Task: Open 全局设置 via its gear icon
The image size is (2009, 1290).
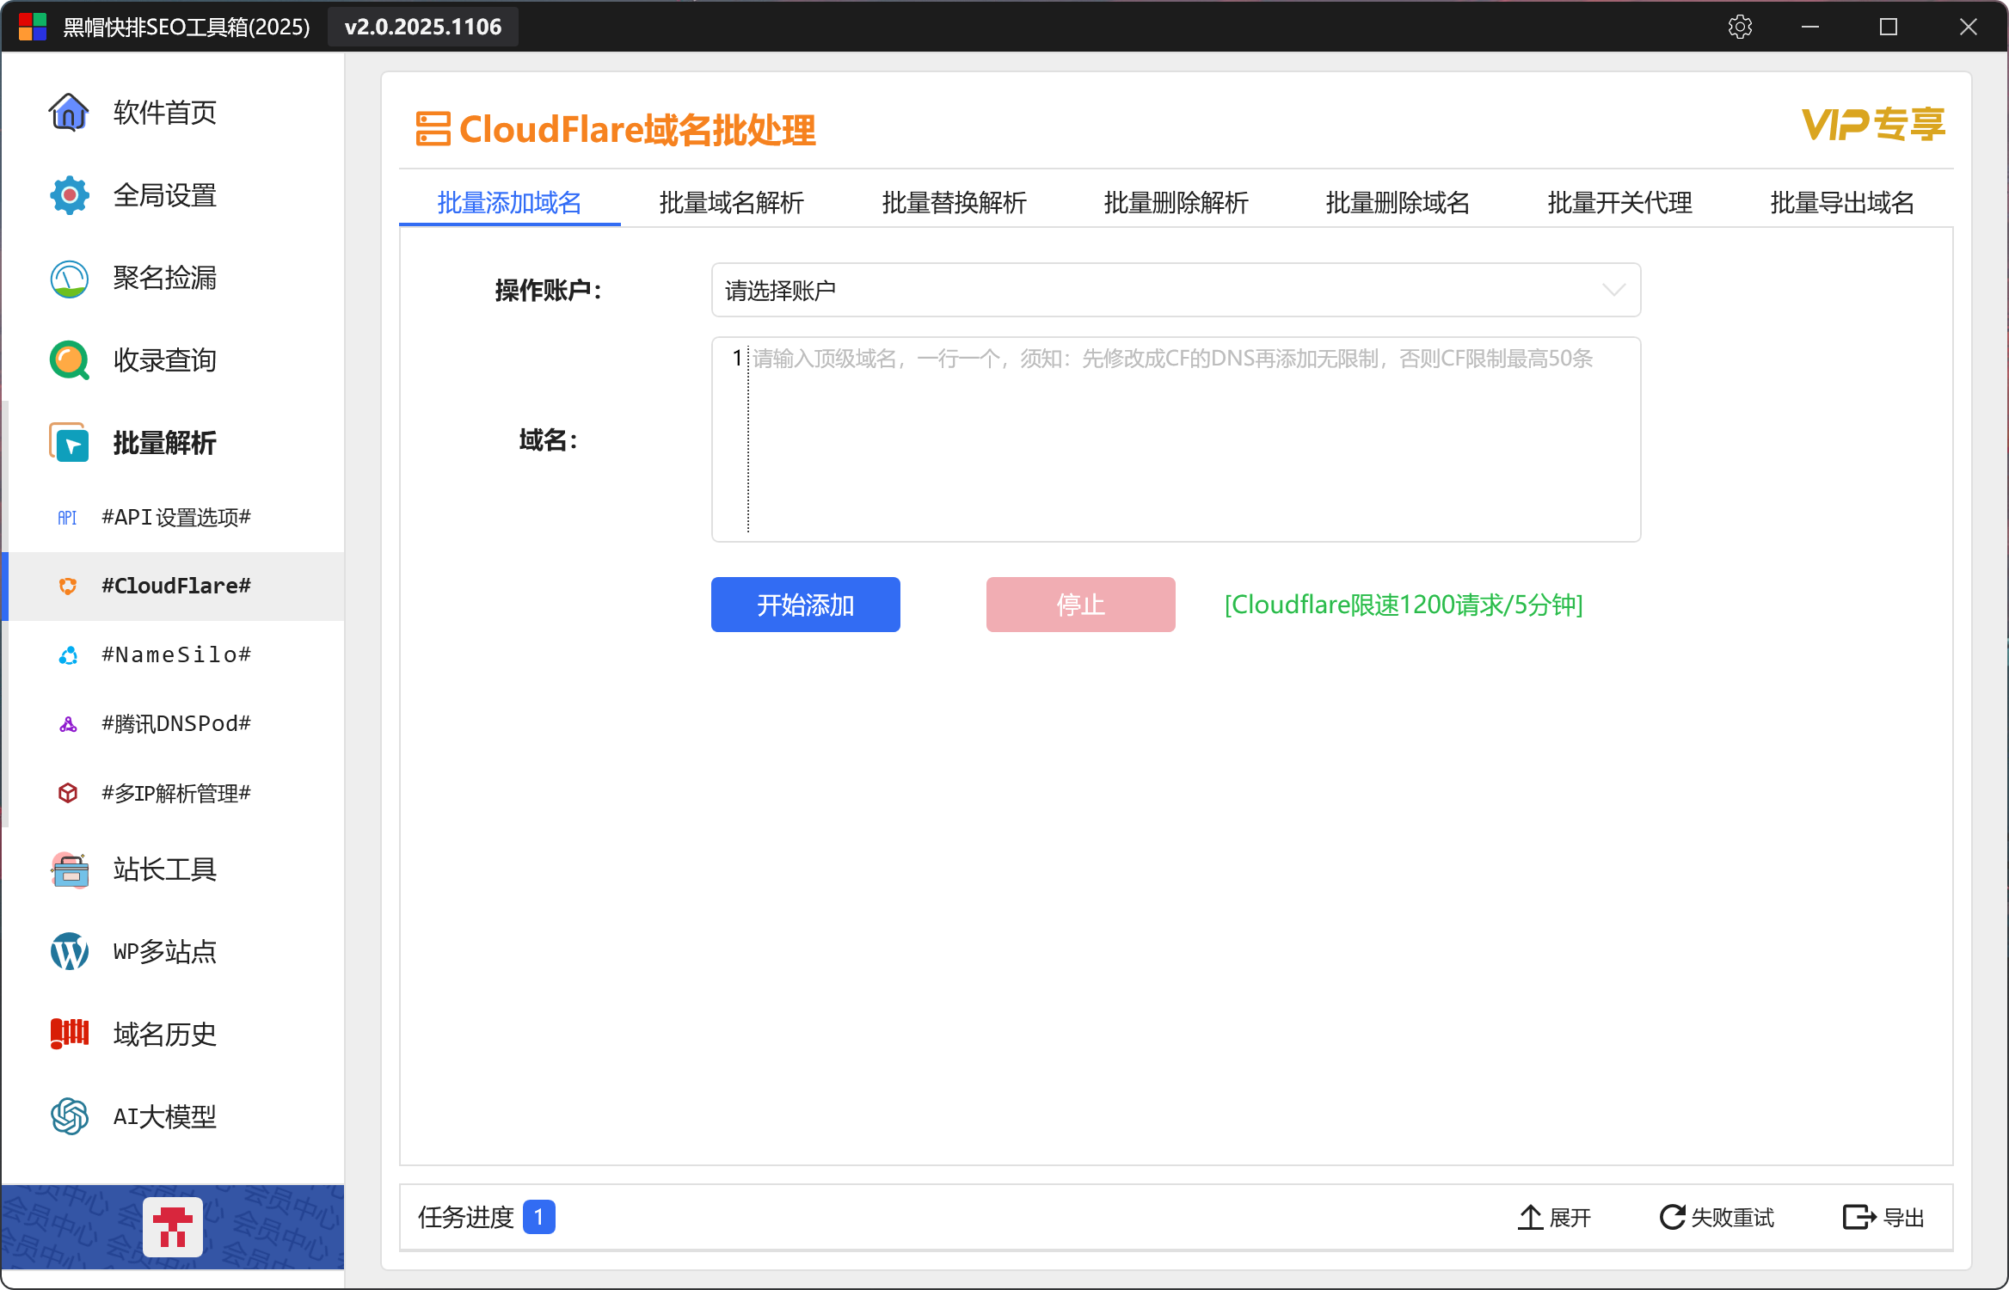Action: 69,195
